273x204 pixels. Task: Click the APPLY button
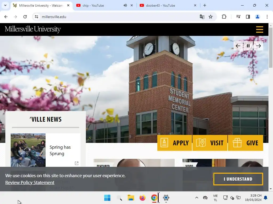point(175,143)
